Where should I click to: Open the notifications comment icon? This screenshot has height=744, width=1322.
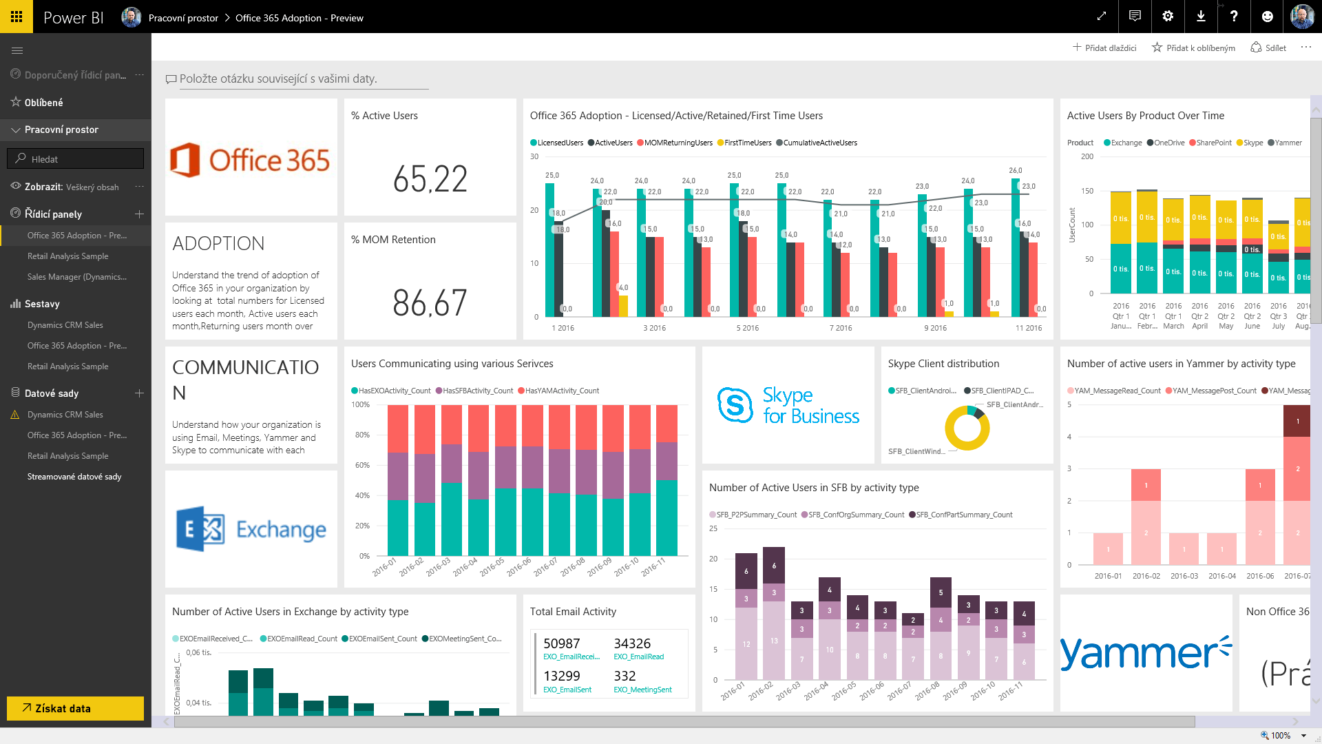coord(1135,17)
